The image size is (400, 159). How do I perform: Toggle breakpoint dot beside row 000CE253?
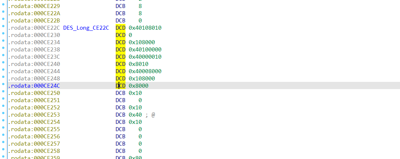pos(3,113)
